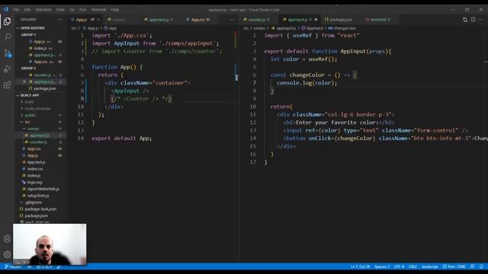Open the Run menu
The image size is (488, 274).
tap(82, 10)
